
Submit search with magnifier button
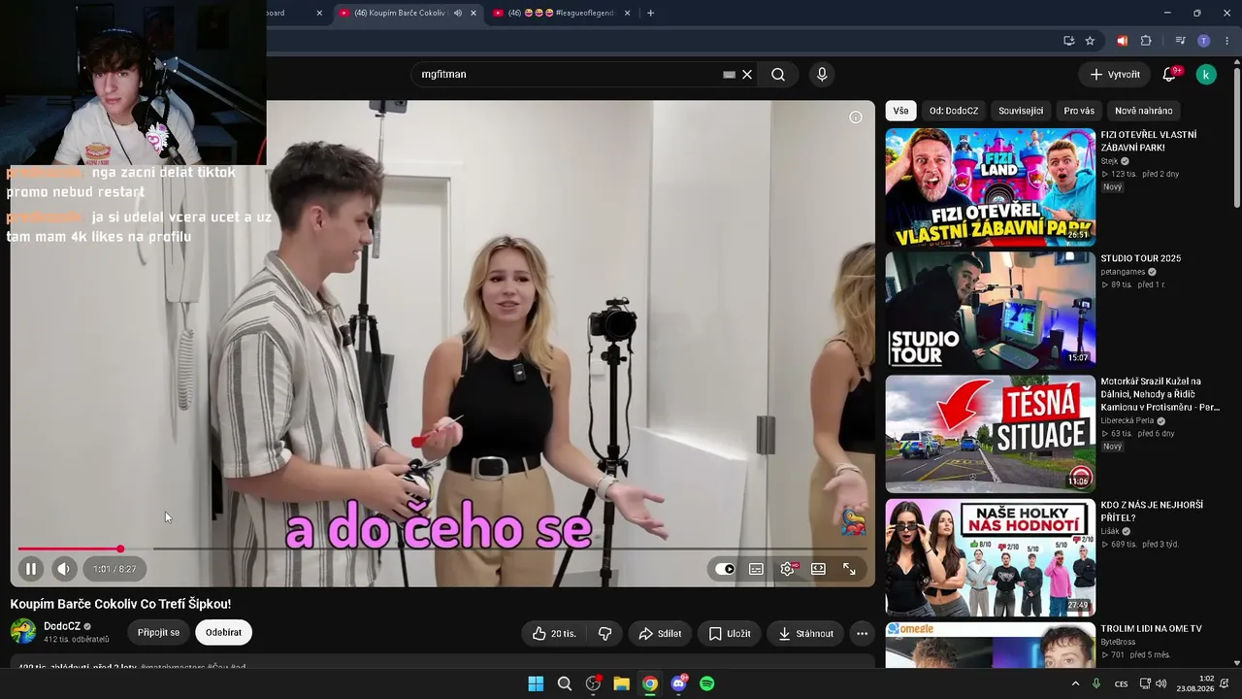[778, 75]
